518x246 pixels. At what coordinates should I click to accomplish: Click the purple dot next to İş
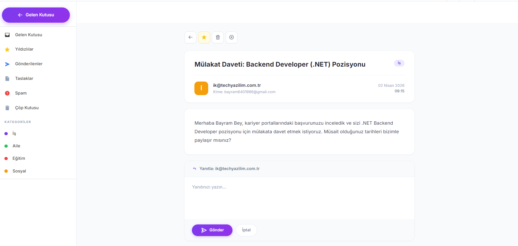pos(6,134)
